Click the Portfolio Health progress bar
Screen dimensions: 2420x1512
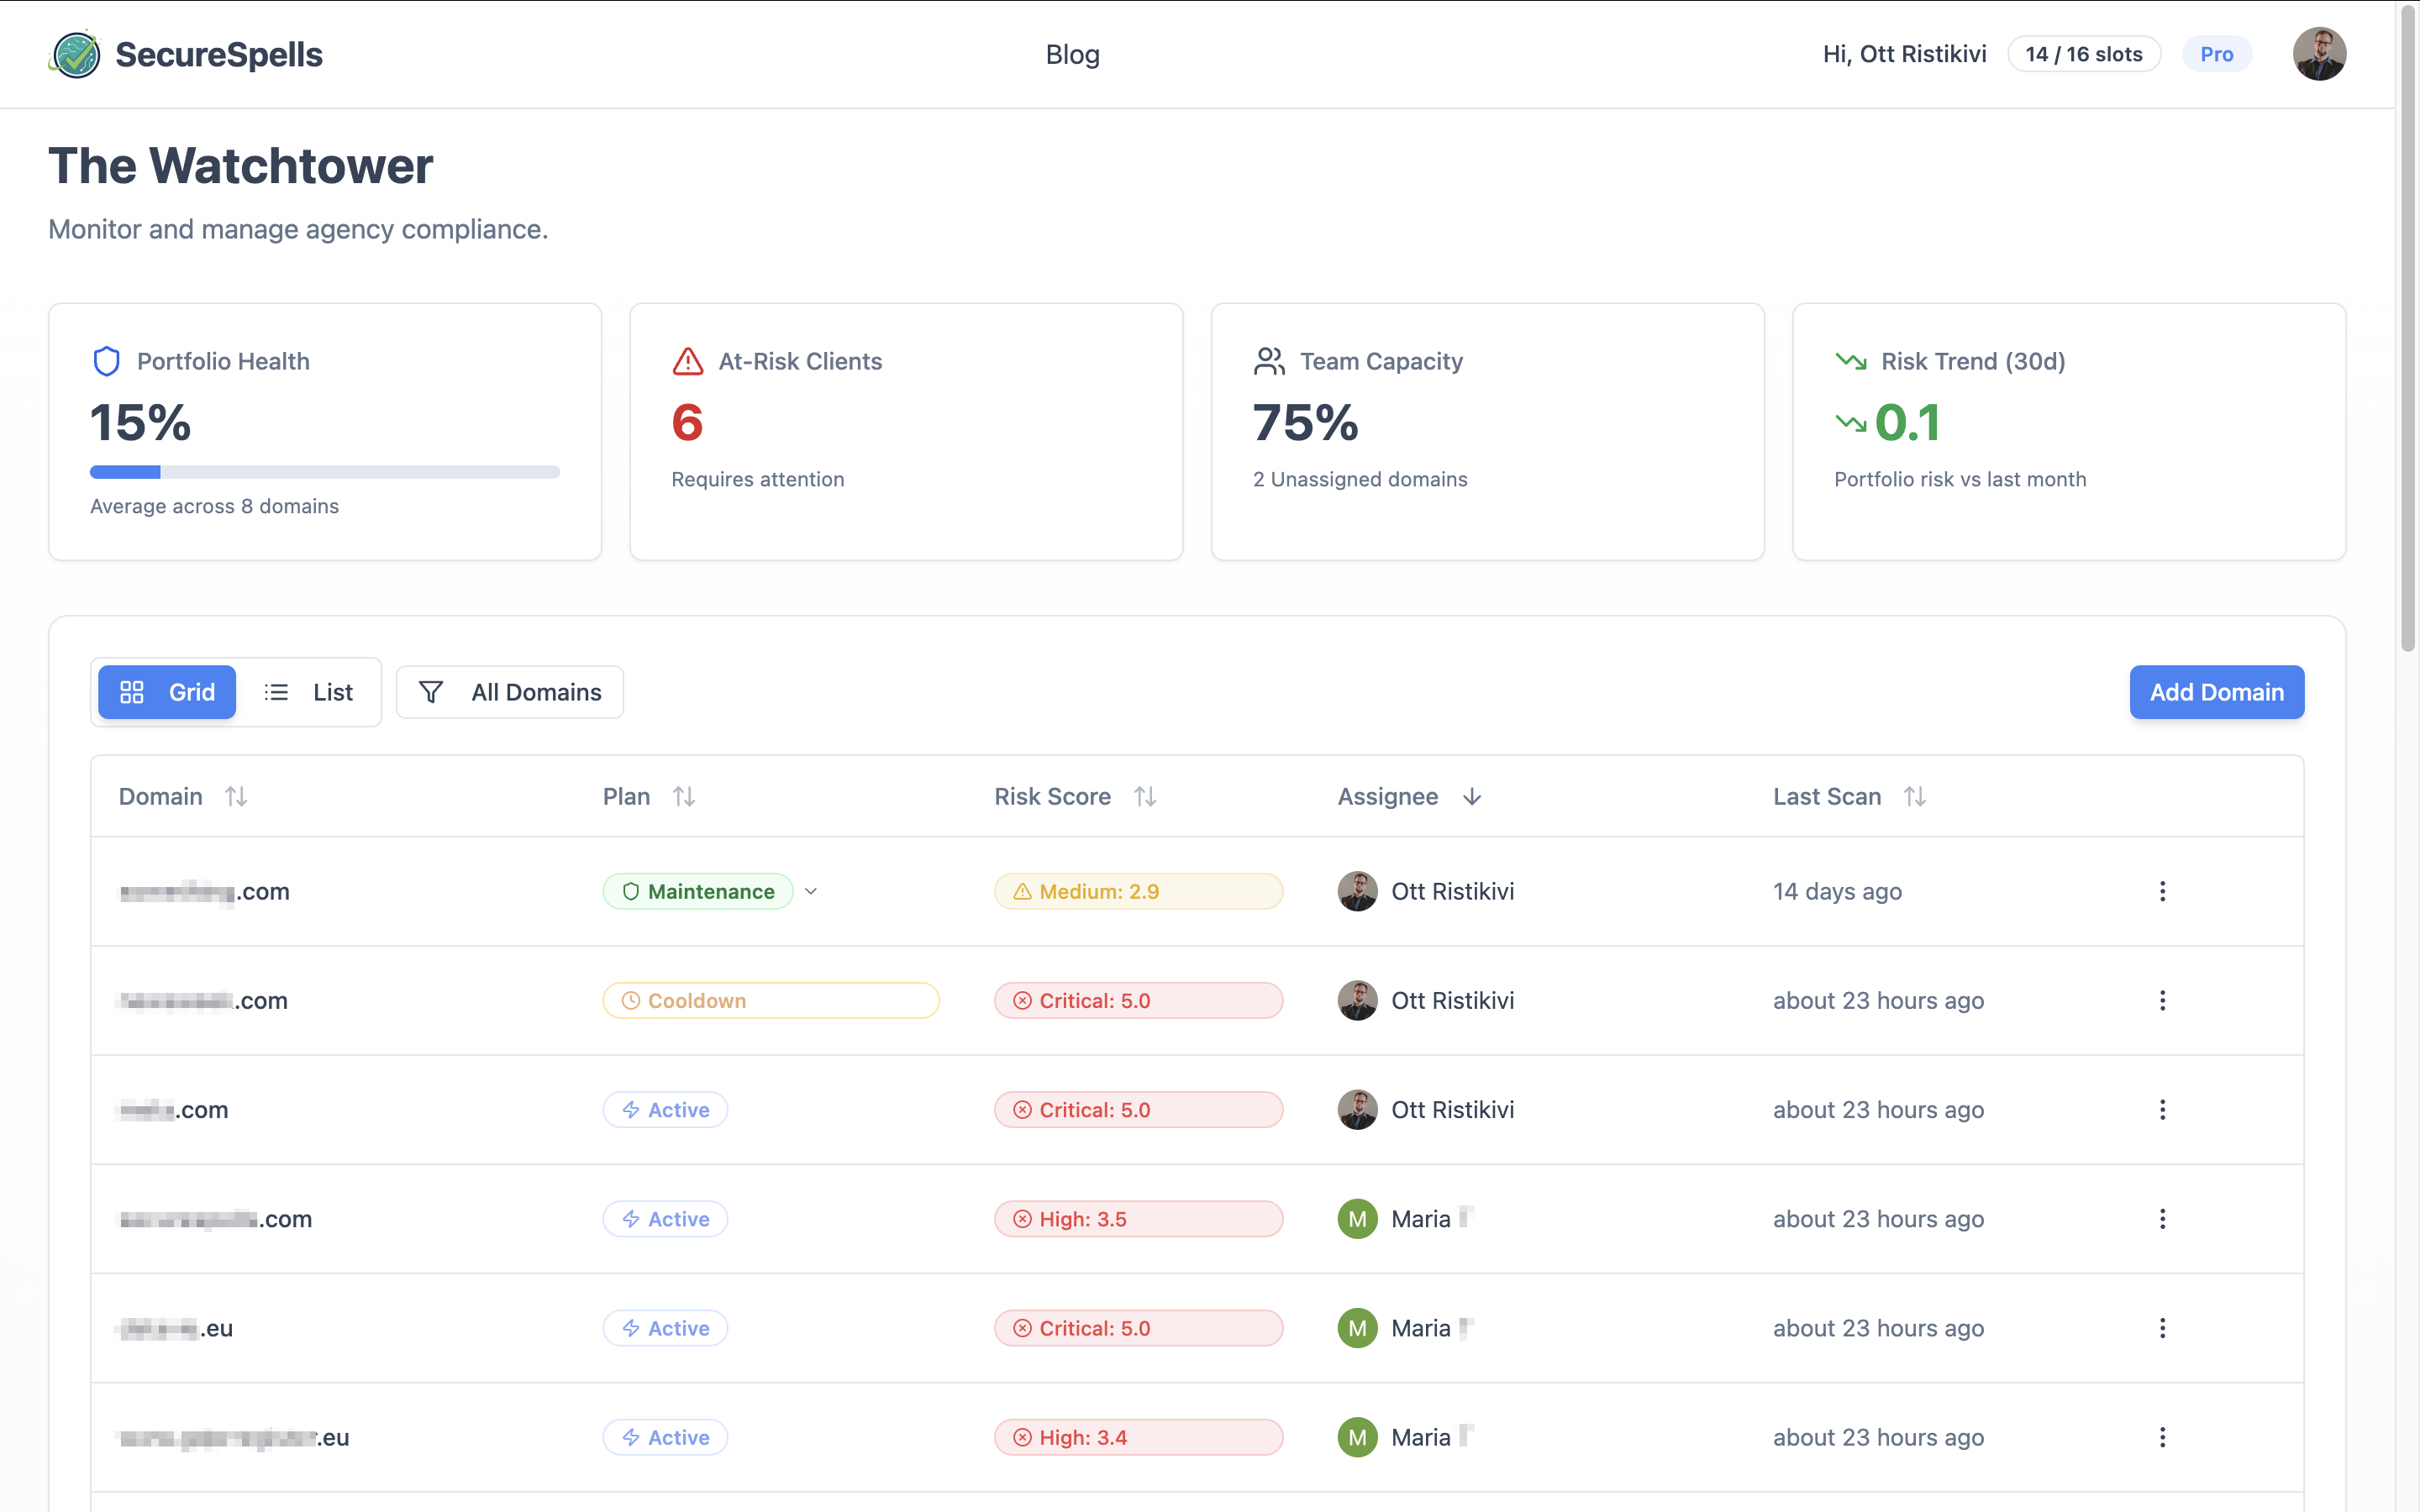click(x=324, y=472)
